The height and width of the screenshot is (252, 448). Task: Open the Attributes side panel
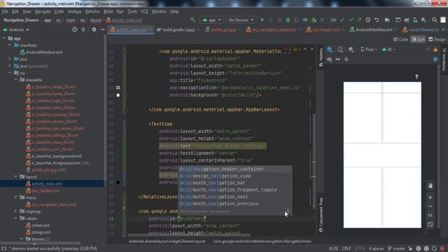(444, 59)
